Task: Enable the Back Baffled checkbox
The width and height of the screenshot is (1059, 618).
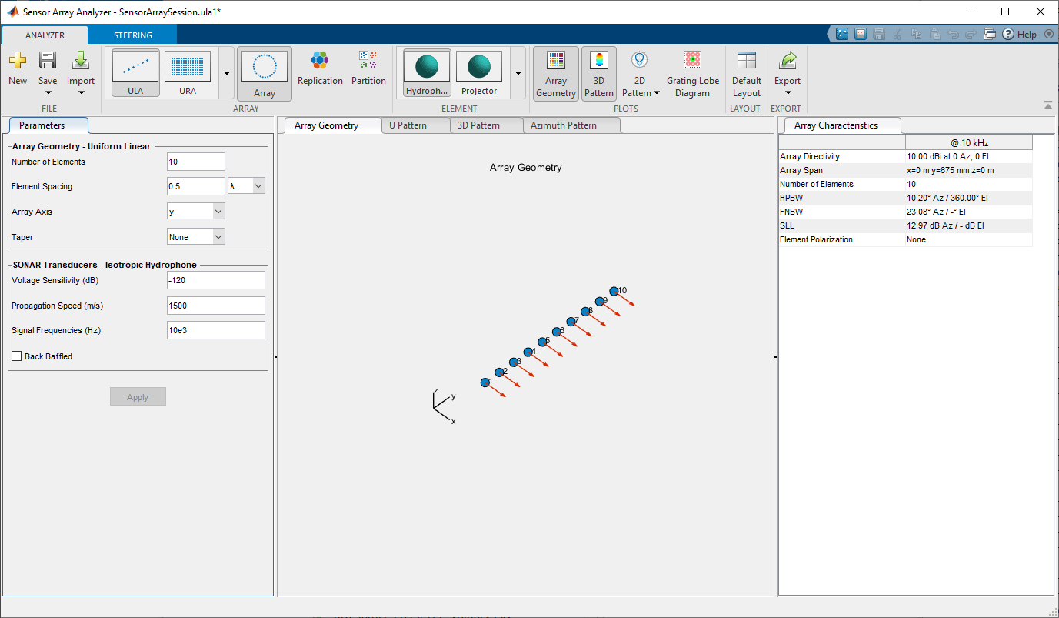Action: click(17, 356)
